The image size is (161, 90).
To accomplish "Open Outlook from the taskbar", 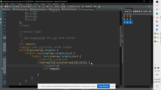I will point(157,29).
